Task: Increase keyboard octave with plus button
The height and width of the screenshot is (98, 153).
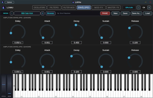Action: [149, 7]
